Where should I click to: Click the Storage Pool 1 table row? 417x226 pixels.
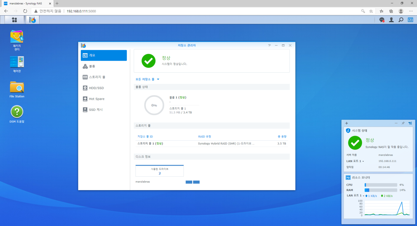click(211, 143)
